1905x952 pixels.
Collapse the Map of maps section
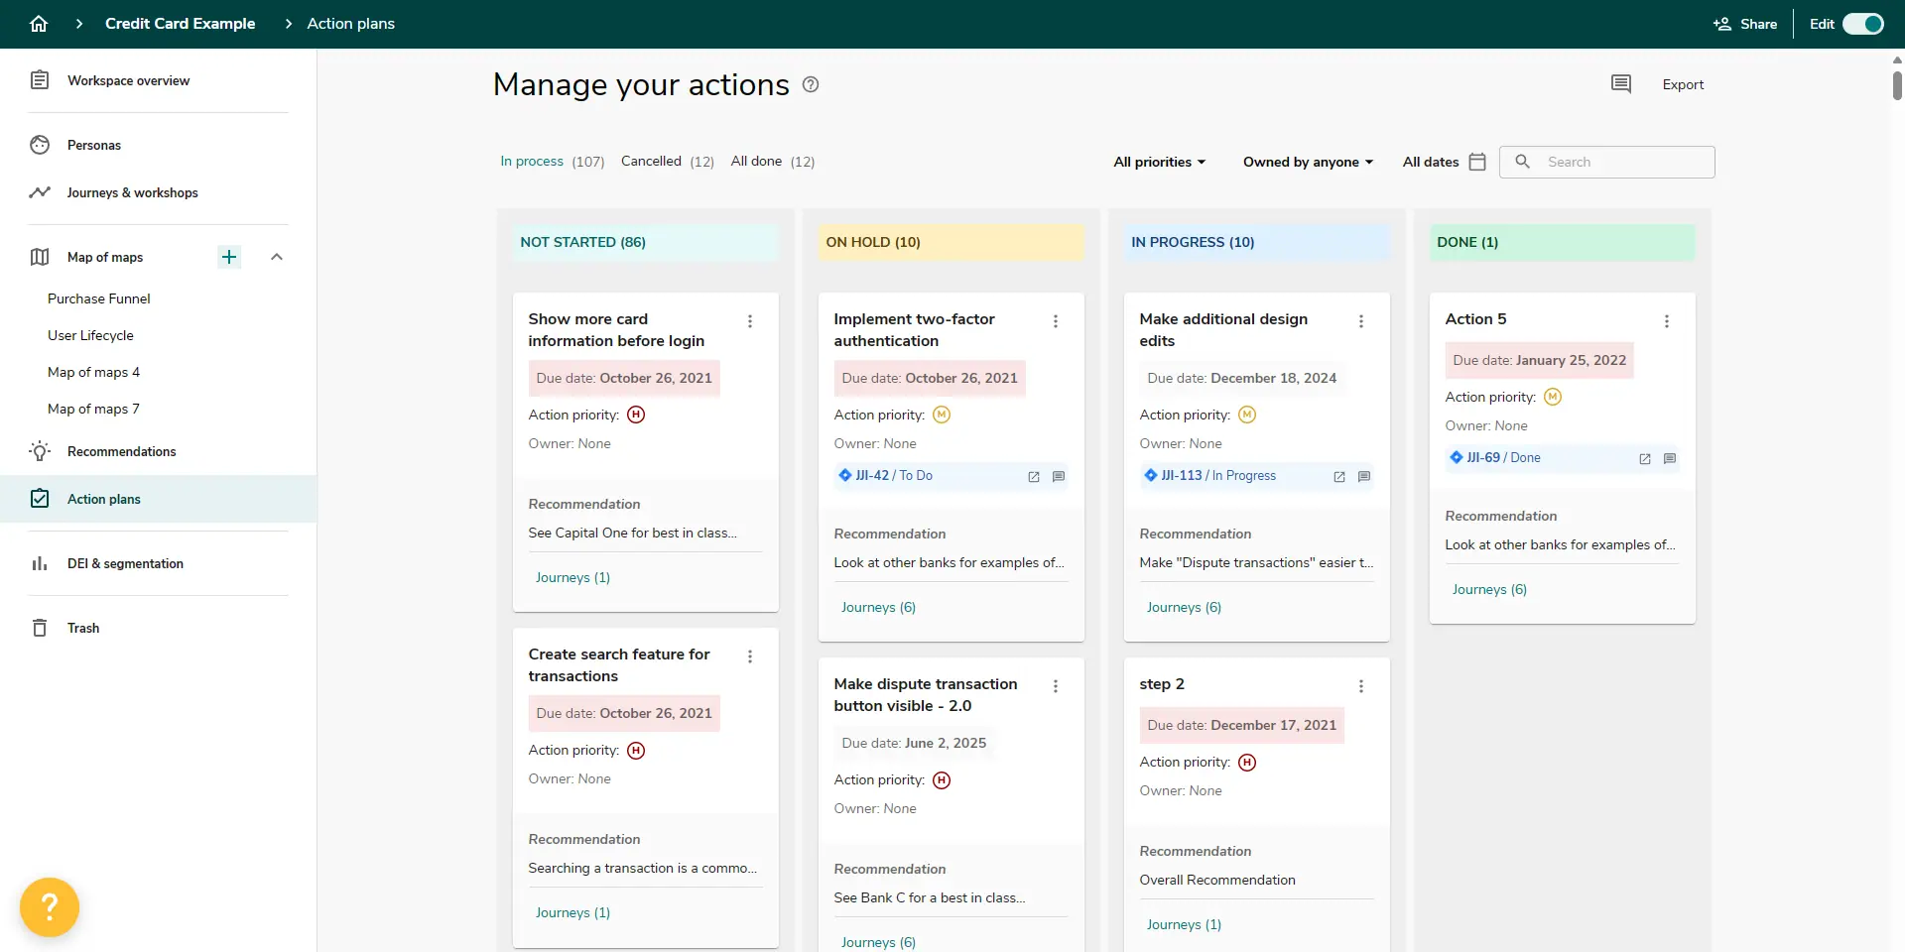[276, 257]
